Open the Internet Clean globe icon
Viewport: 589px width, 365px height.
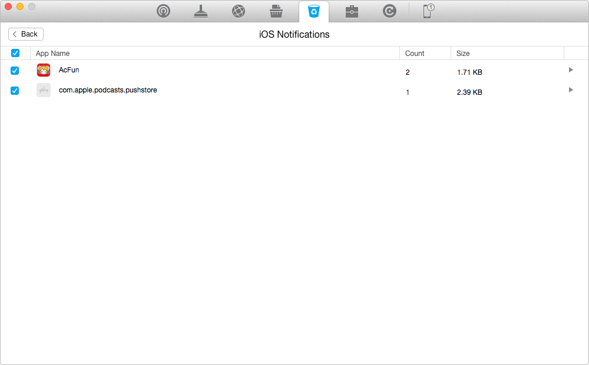[239, 11]
